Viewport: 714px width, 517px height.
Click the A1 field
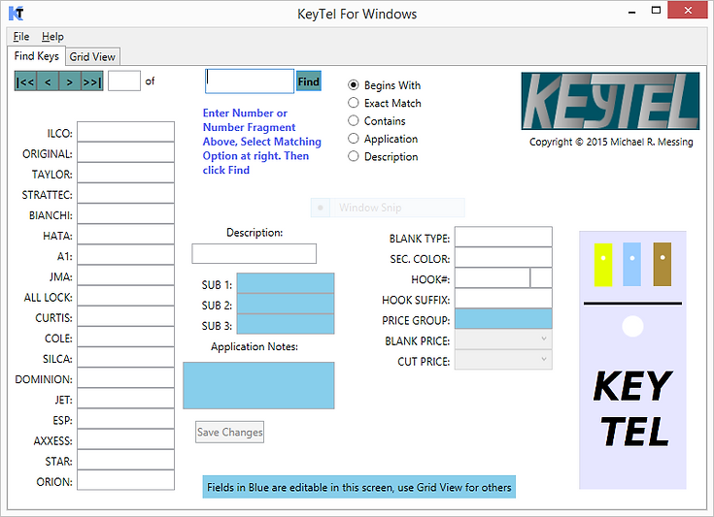tap(125, 255)
